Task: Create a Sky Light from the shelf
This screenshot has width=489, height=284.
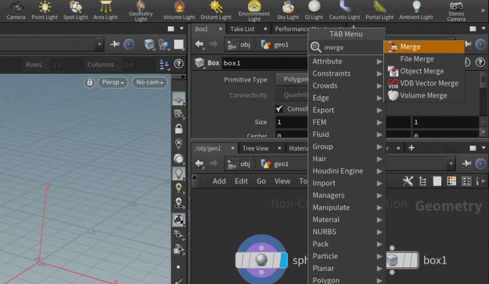Action: click(288, 11)
